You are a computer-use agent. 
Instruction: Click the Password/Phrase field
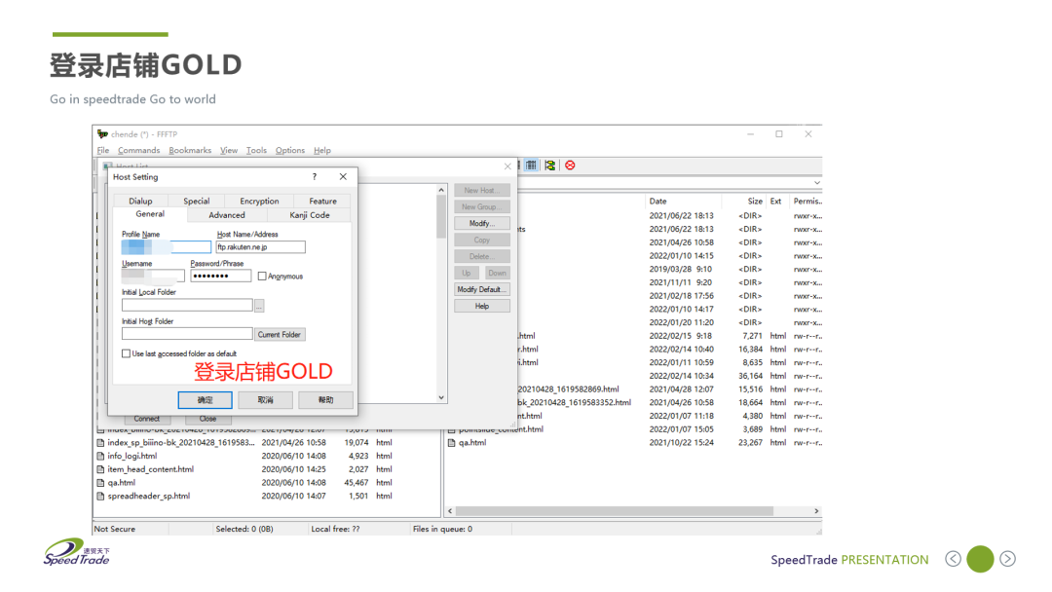tap(221, 276)
